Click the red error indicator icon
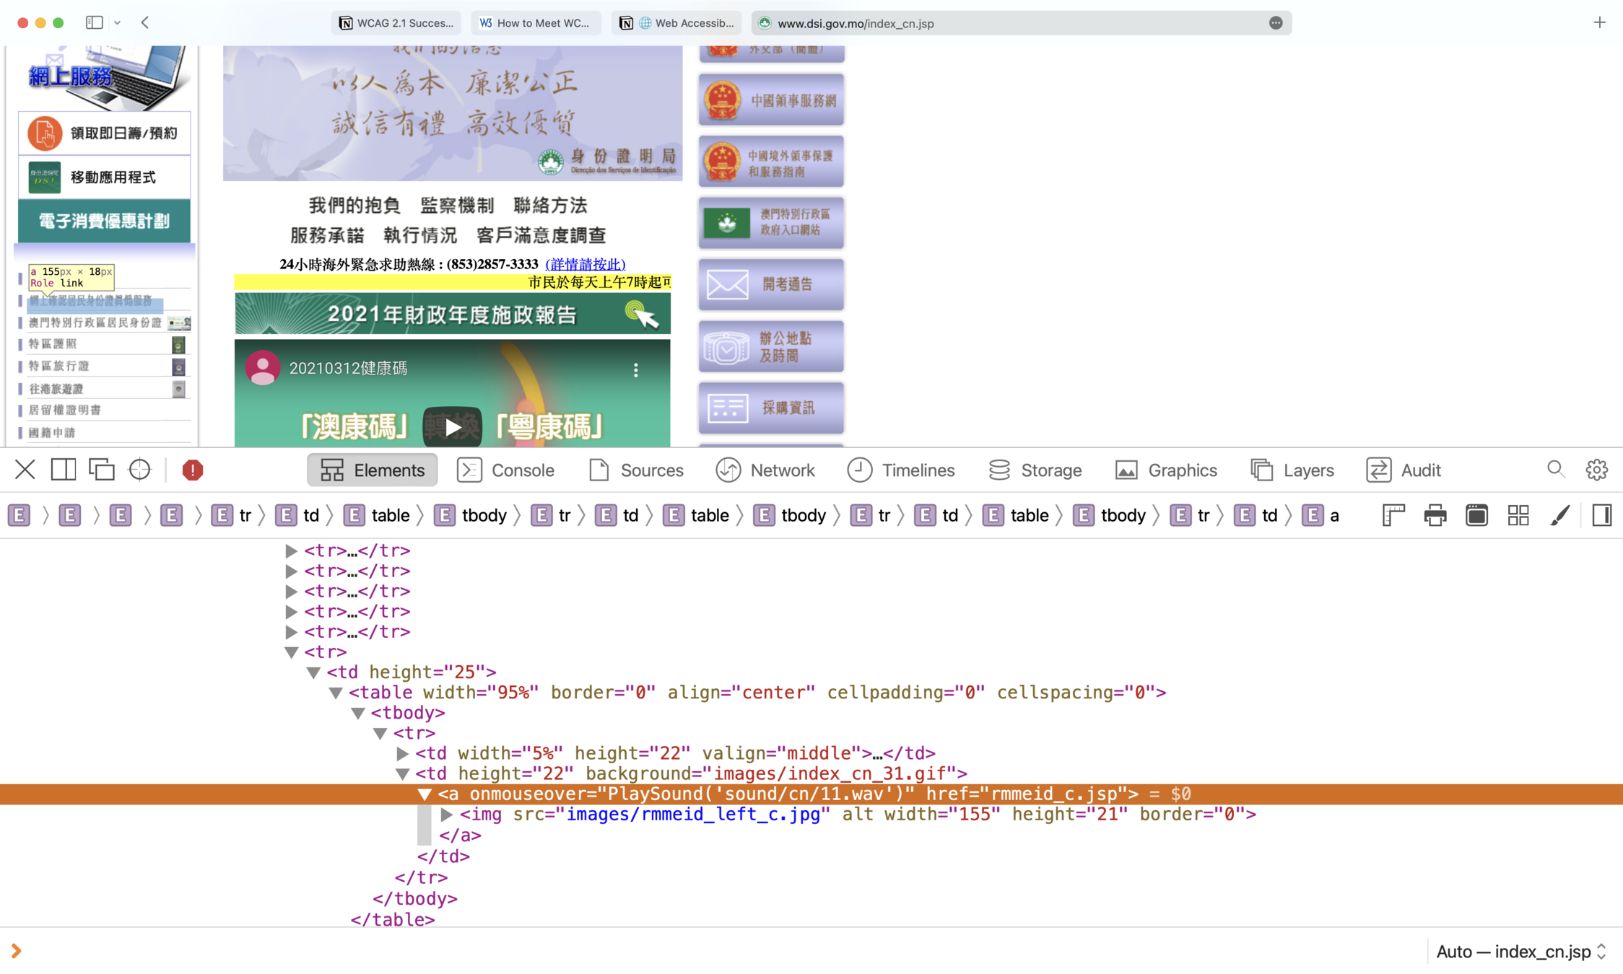Viewport: 1623px width, 974px height. pyautogui.click(x=192, y=470)
